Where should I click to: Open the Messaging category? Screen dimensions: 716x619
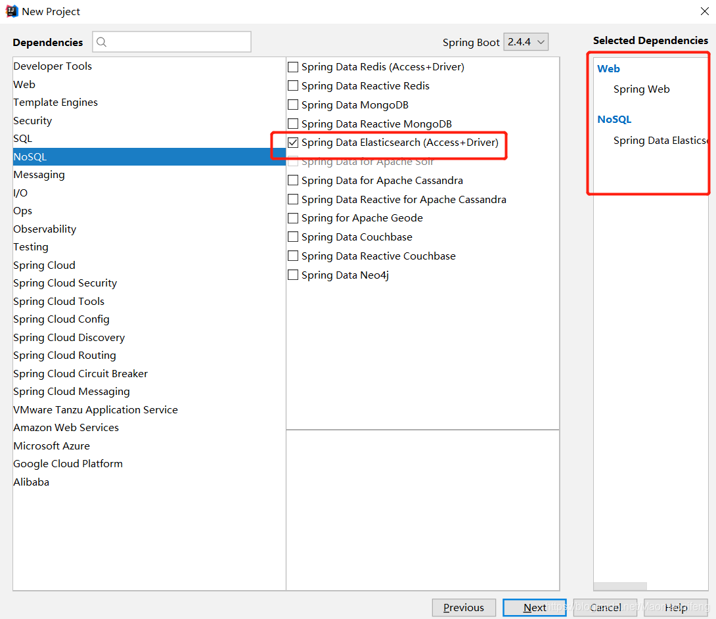(149, 175)
